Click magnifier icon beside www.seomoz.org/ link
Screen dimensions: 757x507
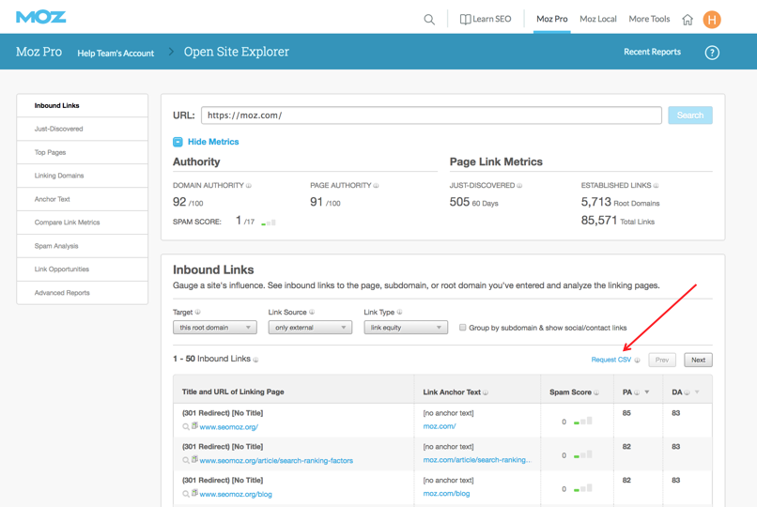185,427
